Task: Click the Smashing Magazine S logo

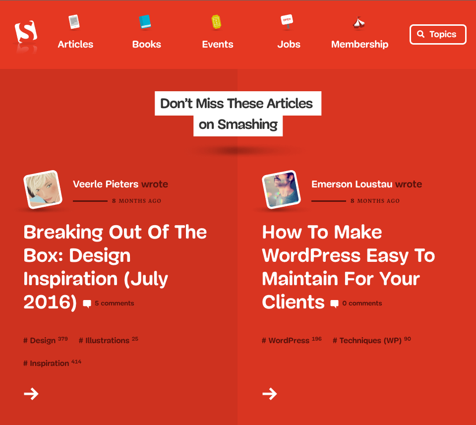Action: pos(26,33)
